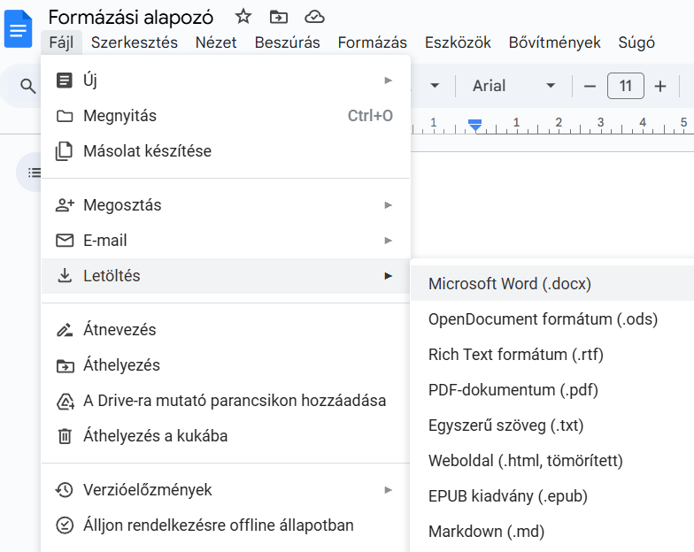Open the E-mail submenu

tap(226, 241)
